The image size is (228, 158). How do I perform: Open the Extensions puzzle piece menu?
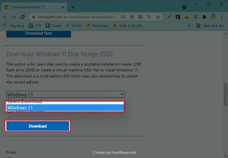pos(204,17)
